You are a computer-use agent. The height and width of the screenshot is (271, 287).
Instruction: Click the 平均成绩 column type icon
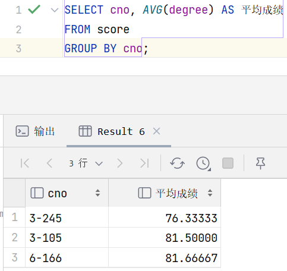144,193
